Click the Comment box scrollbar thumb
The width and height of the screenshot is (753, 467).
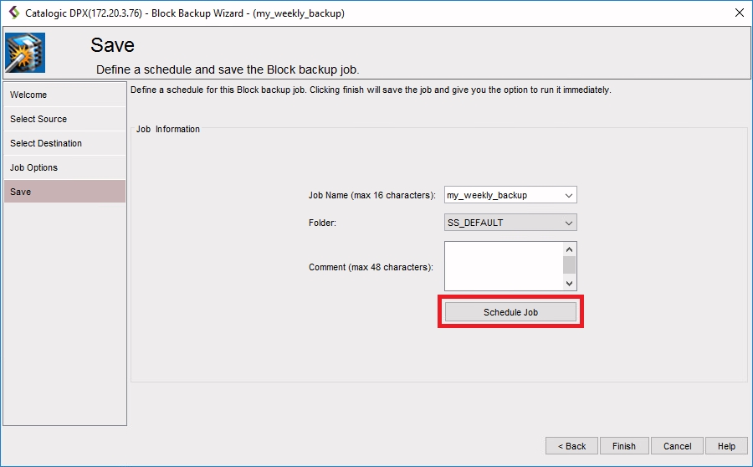tap(569, 265)
